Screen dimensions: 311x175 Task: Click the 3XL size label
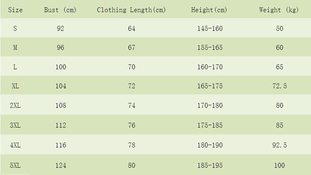tap(15, 125)
